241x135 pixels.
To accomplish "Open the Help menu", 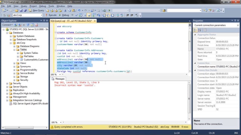I will (70, 6).
